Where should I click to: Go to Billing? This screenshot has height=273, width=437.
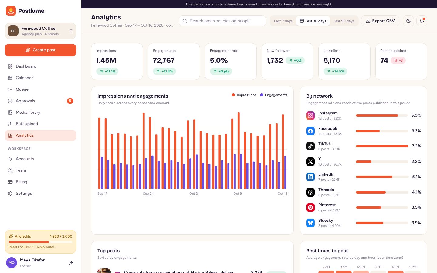click(x=40, y=182)
